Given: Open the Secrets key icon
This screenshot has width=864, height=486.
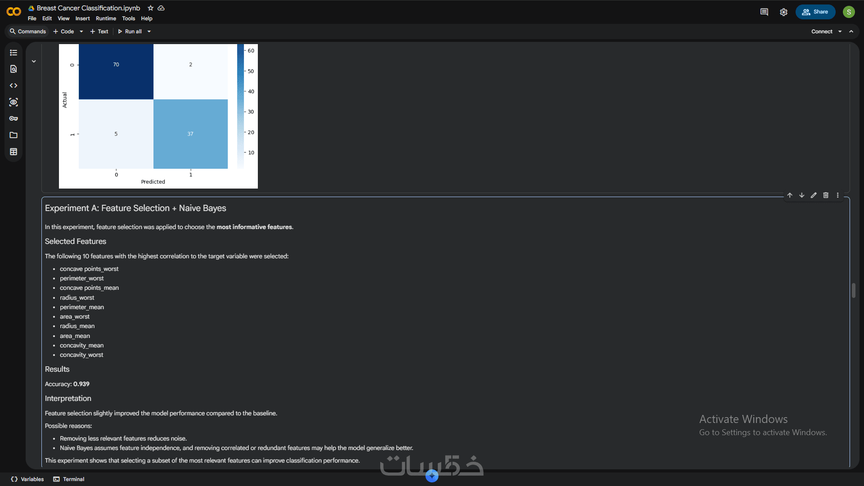Looking at the screenshot, I should coord(13,118).
